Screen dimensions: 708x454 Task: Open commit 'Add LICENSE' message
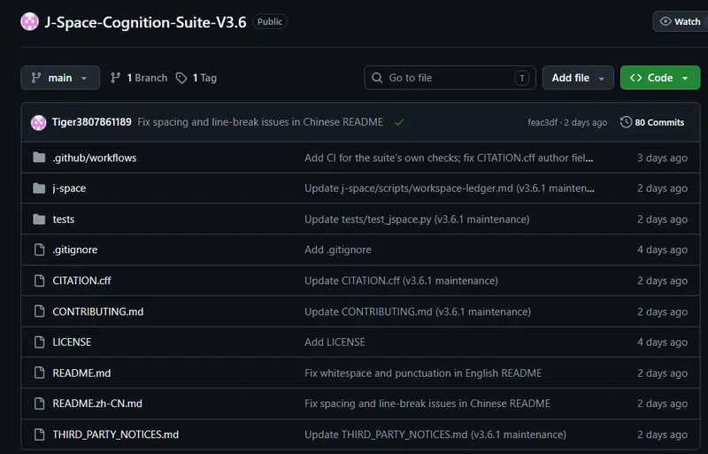(x=335, y=342)
